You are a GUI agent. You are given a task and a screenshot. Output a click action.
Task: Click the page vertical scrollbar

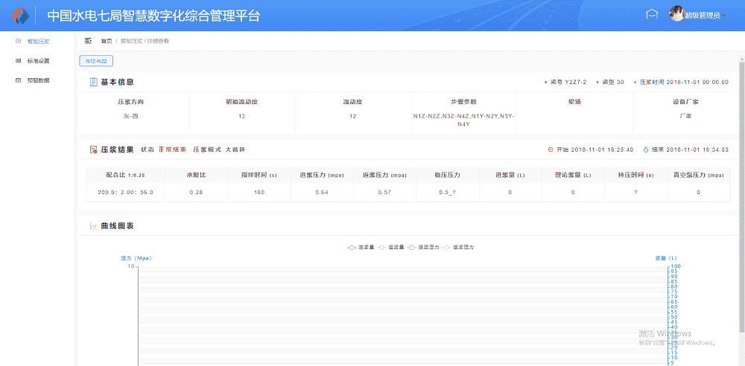click(x=741, y=186)
